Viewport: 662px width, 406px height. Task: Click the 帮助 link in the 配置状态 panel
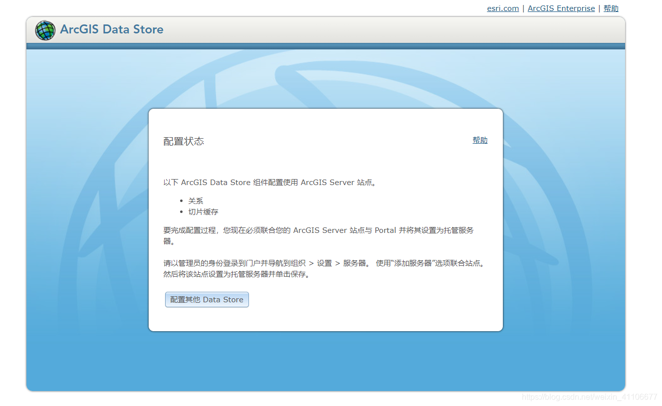click(480, 140)
